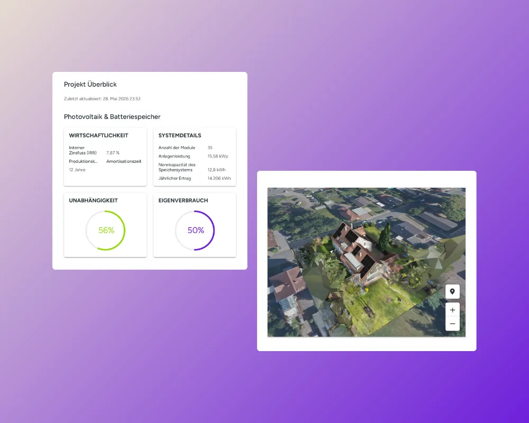Click the "Jährlicher Ertrag" label

tap(175, 178)
